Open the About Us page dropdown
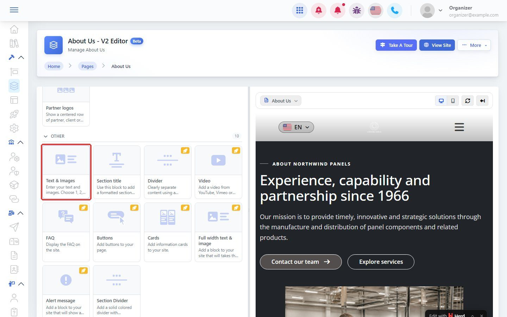 [281, 101]
